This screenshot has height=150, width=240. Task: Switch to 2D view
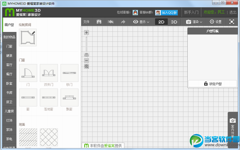161,22
